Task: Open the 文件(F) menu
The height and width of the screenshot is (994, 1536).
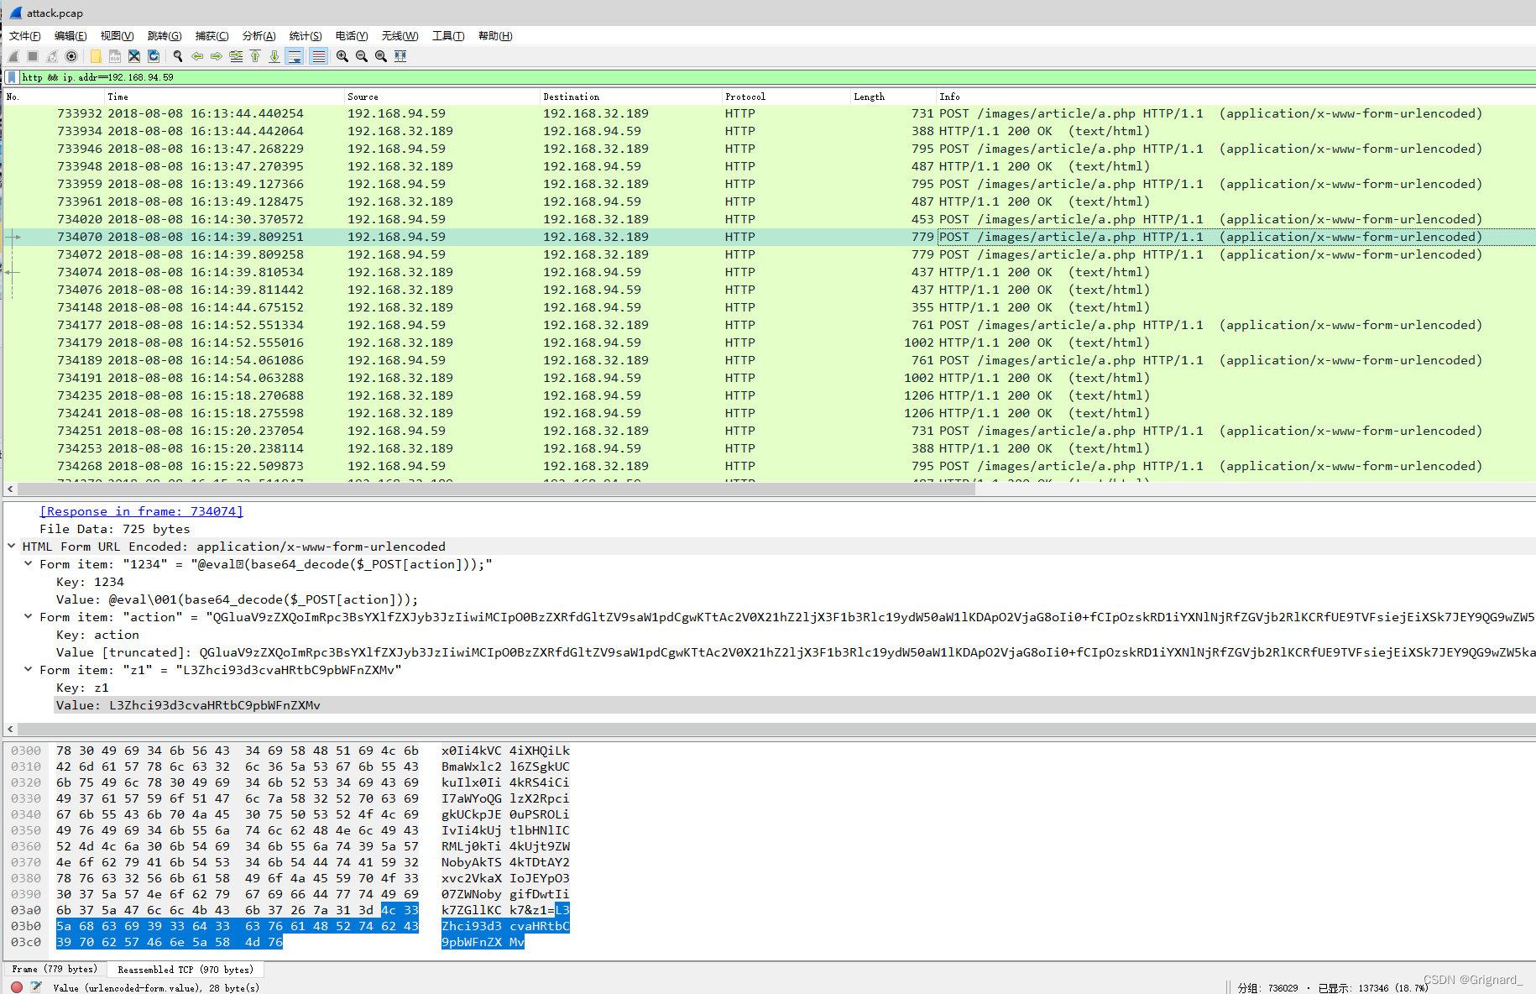Action: [25, 35]
